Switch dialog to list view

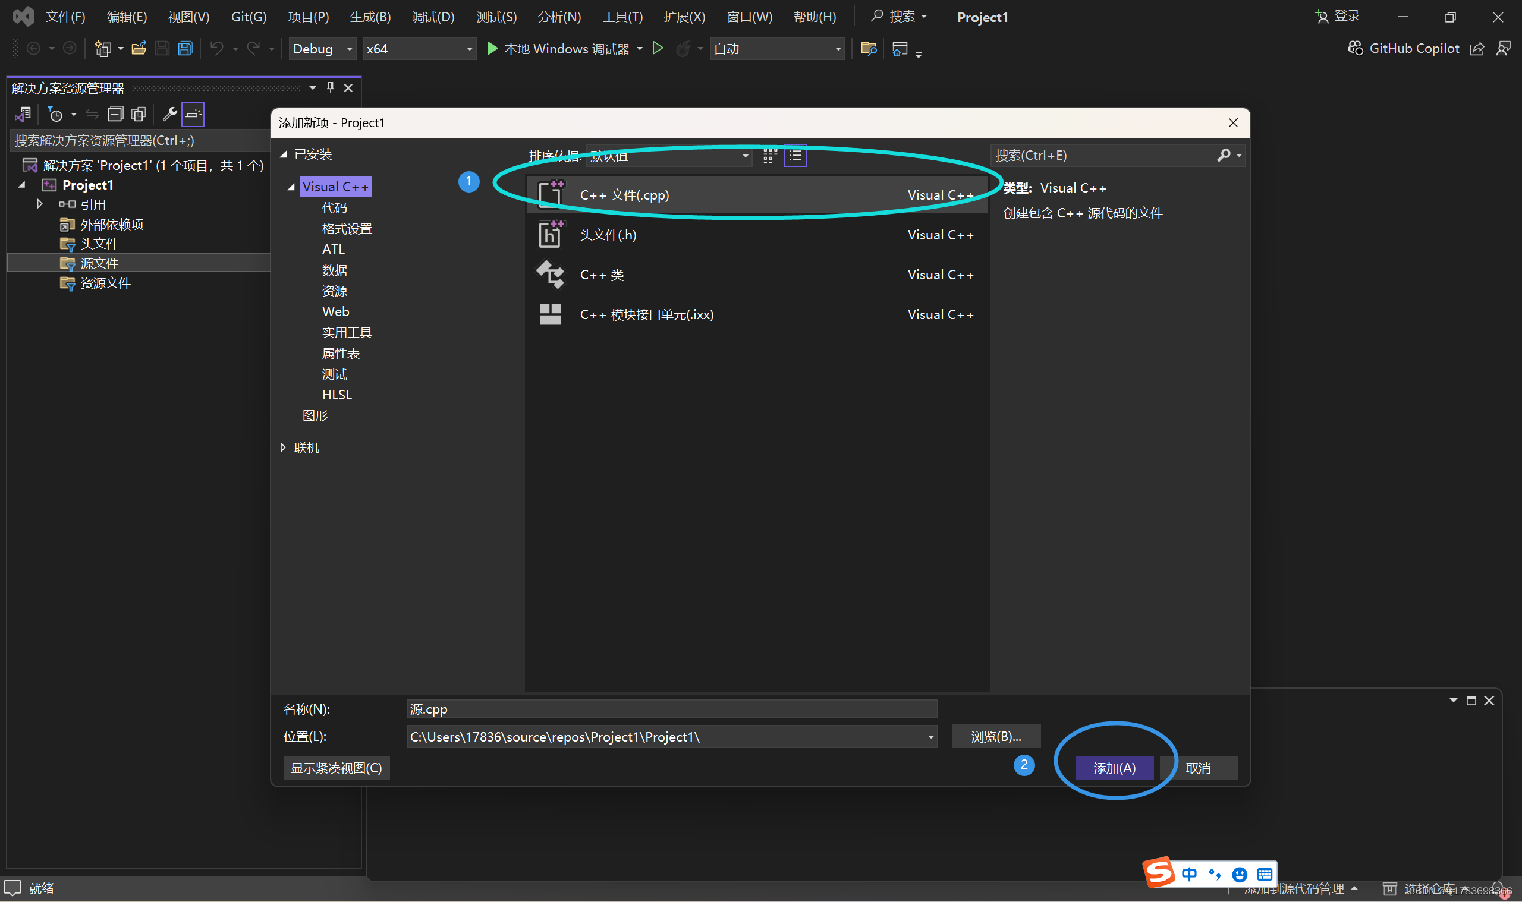(x=795, y=156)
